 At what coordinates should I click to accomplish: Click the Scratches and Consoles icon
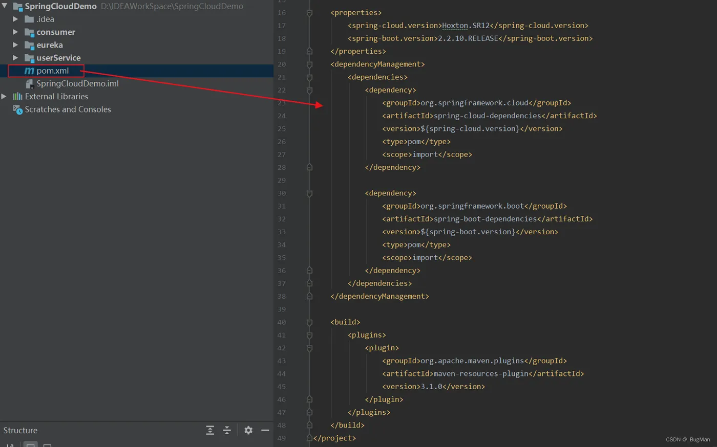point(17,109)
